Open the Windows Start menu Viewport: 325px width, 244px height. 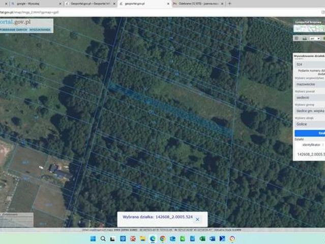[x=93, y=238]
